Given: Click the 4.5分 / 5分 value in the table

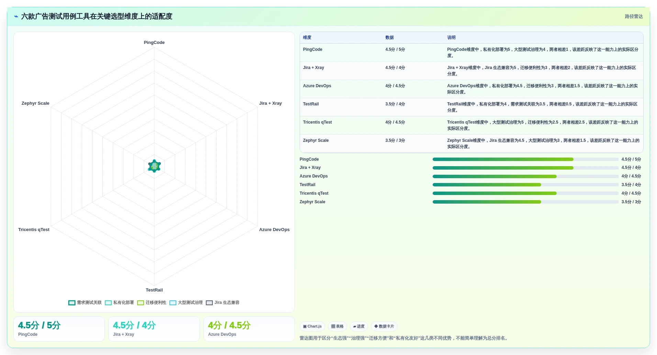Looking at the screenshot, I should point(395,49).
